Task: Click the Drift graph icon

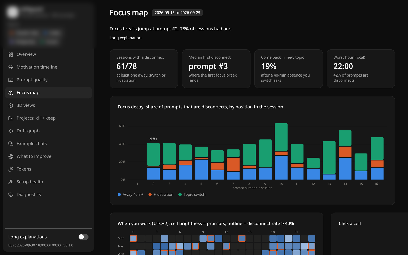Action: coord(11,131)
